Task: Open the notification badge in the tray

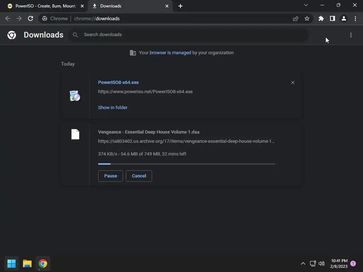Action: tap(353, 263)
